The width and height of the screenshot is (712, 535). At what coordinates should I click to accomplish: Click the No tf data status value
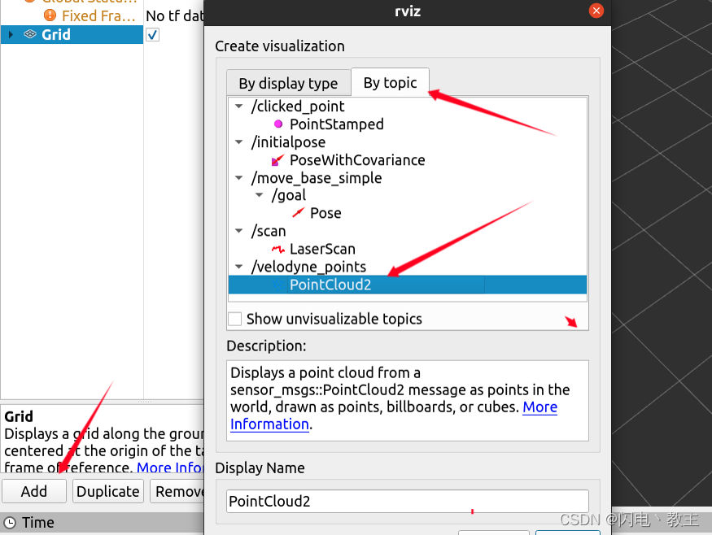coord(175,16)
